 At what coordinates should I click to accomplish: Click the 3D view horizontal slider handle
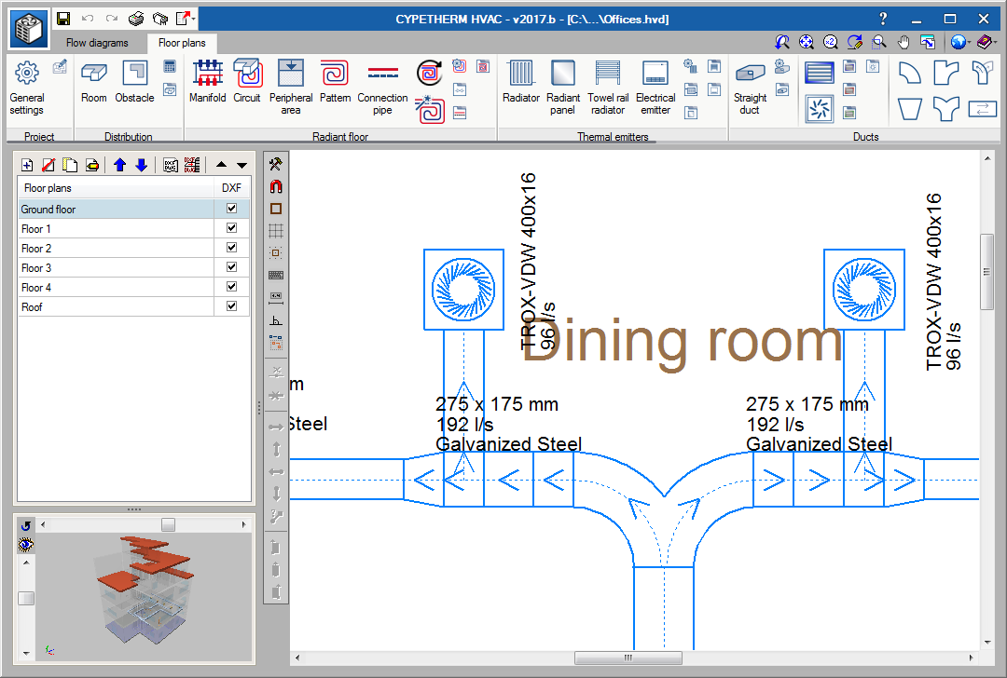[x=168, y=525]
